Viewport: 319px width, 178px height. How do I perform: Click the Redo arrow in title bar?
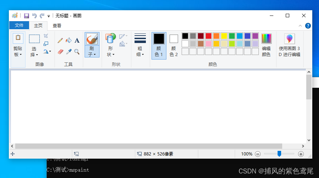pyautogui.click(x=42, y=16)
